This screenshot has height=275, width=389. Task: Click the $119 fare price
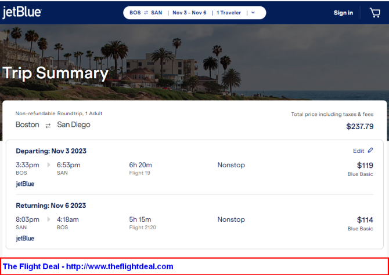pos(365,165)
